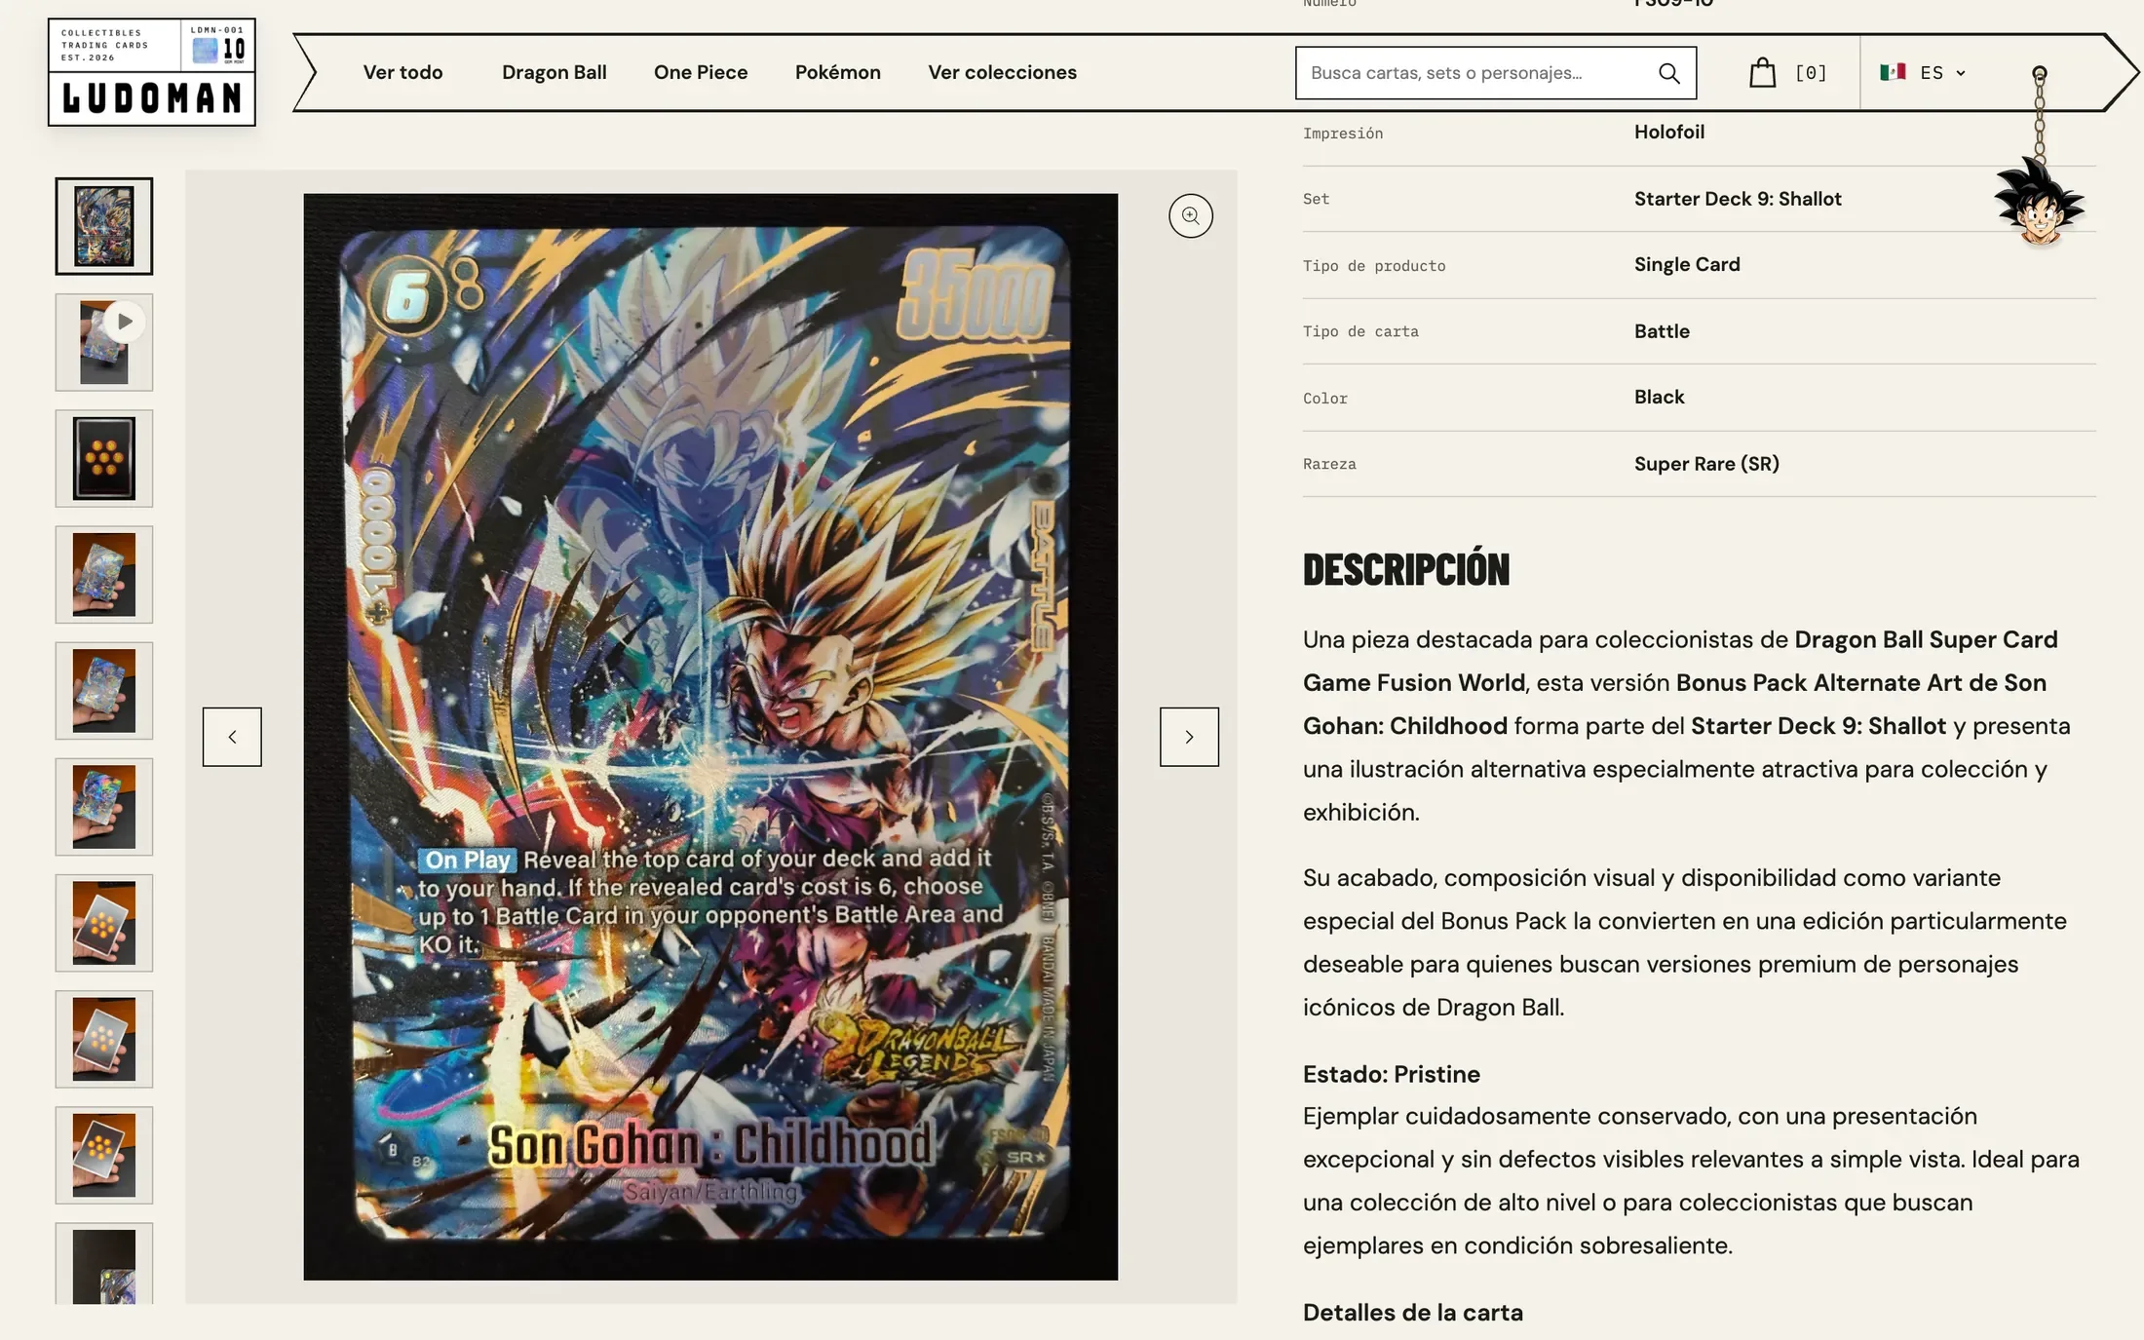Select the seventh gallery thumbnail
Image resolution: width=2144 pixels, height=1340 pixels.
[104, 923]
